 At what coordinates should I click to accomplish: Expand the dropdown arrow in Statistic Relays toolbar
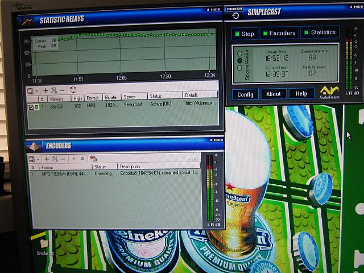(37, 91)
